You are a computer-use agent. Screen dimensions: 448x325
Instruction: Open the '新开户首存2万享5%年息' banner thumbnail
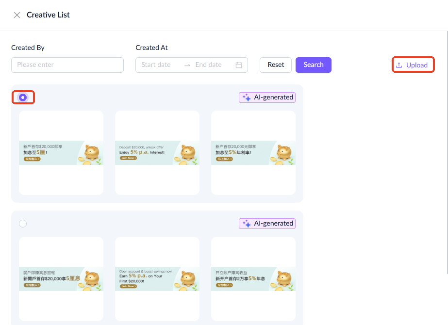click(x=253, y=279)
